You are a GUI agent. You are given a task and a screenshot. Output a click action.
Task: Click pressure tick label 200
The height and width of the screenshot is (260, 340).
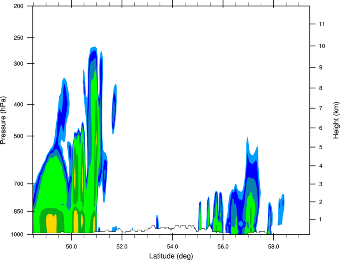[x=18, y=6]
